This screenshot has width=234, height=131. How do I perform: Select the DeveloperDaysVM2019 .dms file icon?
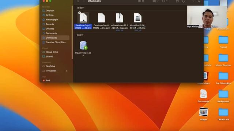[x=83, y=18]
